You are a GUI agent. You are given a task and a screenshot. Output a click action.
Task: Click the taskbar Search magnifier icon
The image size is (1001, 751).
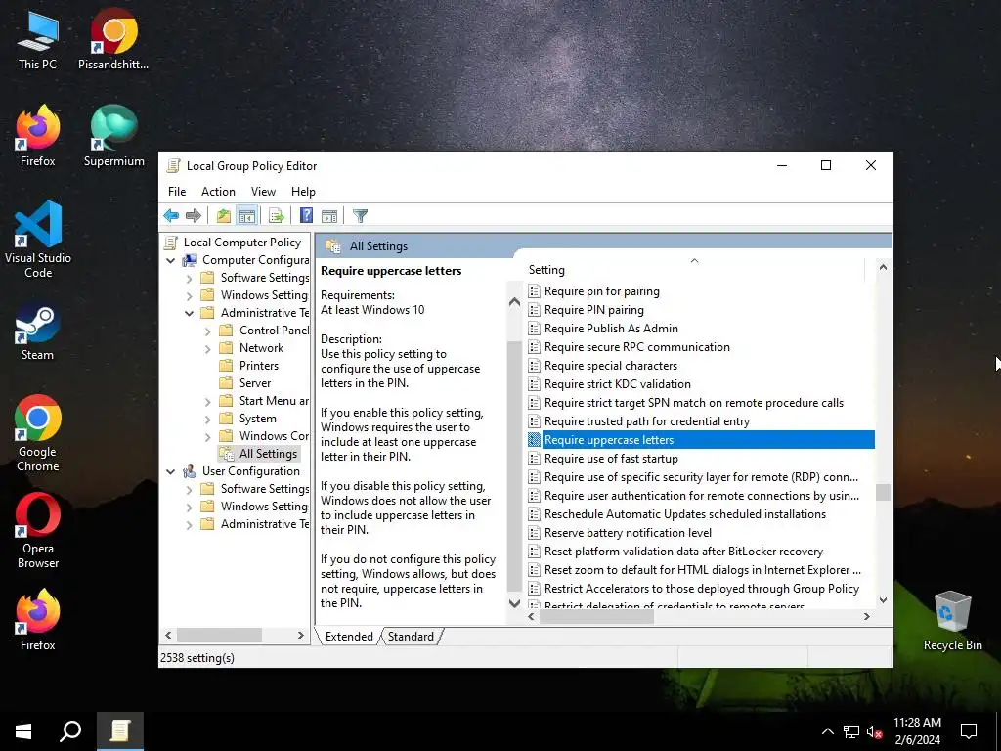click(x=70, y=731)
